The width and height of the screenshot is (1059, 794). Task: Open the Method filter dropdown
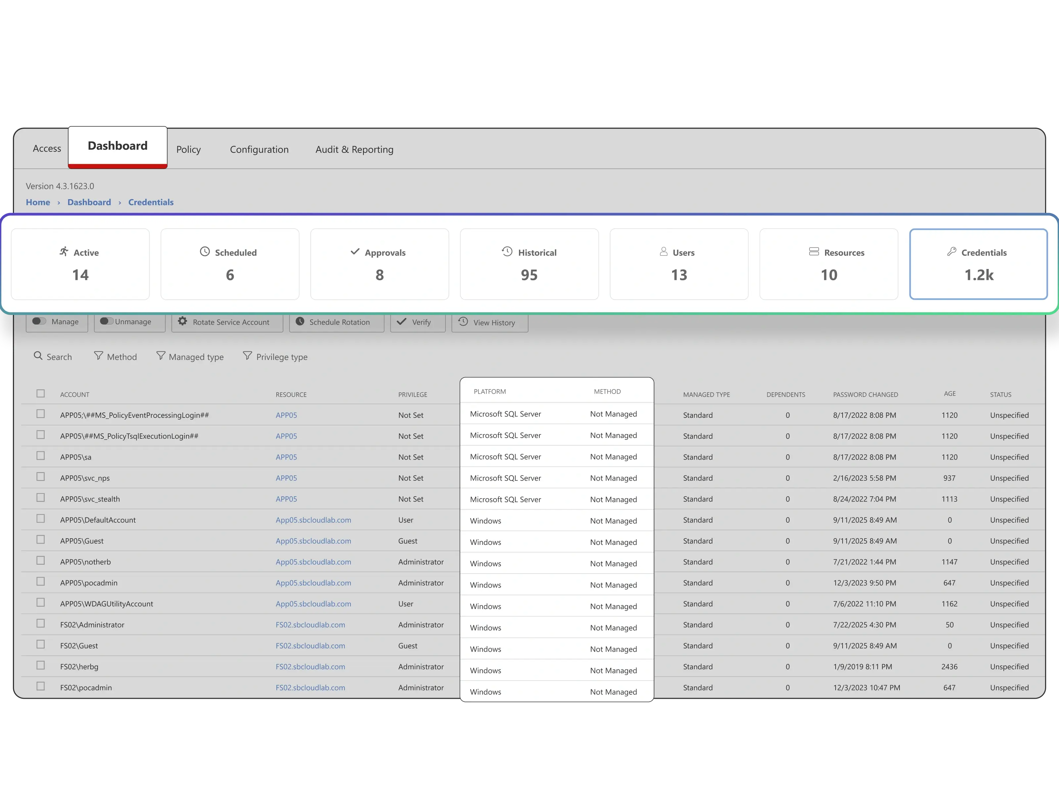pyautogui.click(x=115, y=357)
